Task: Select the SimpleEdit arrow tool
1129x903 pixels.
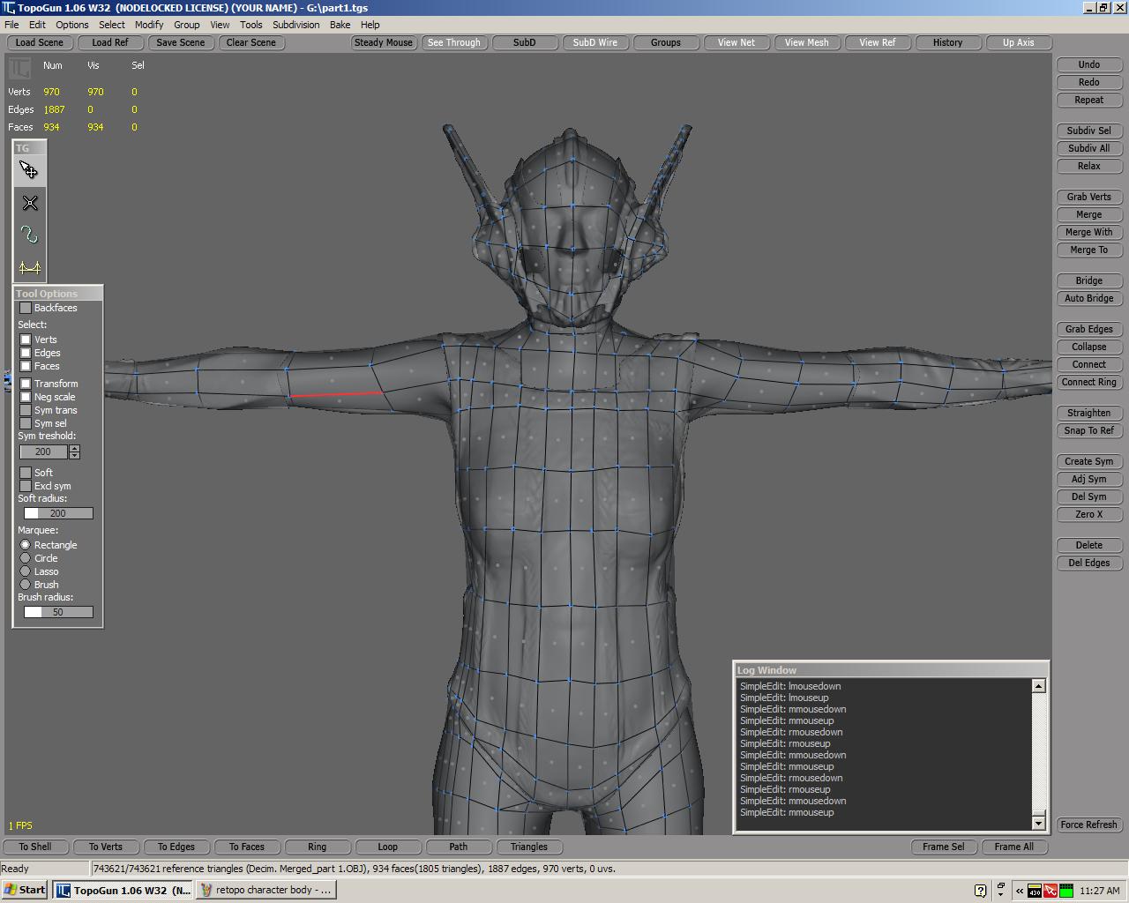Action: tap(29, 170)
